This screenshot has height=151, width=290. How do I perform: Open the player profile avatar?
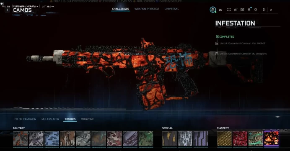213,10
